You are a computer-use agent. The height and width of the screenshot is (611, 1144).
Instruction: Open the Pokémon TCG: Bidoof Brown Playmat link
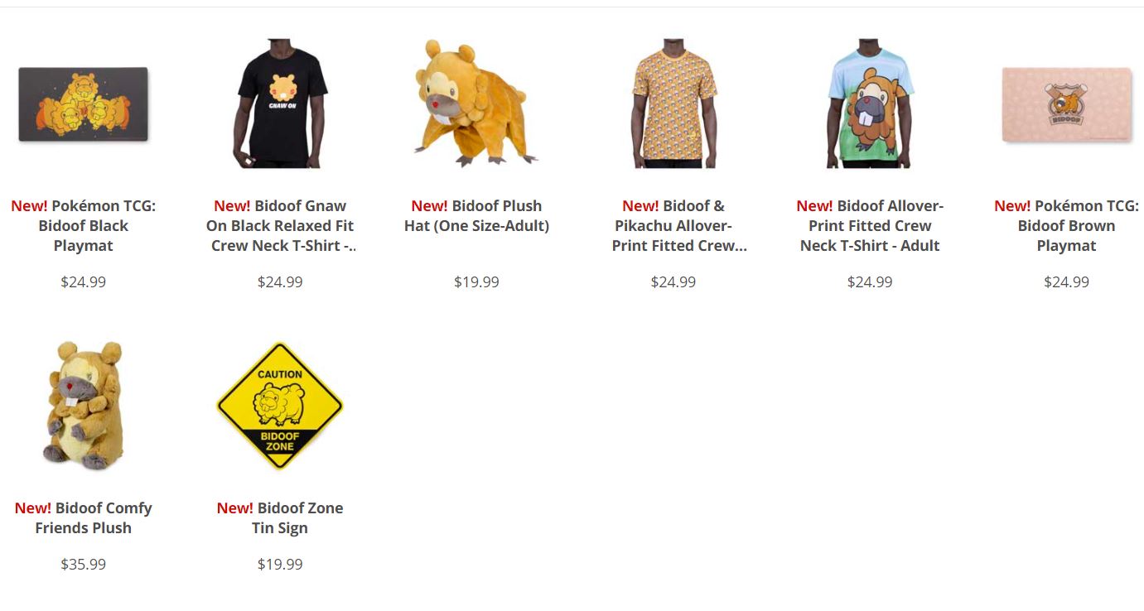pyautogui.click(x=1066, y=225)
